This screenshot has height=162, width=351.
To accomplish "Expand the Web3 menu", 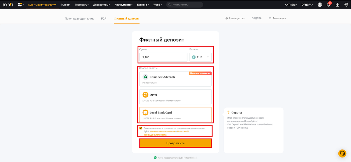I will pyautogui.click(x=158, y=4).
